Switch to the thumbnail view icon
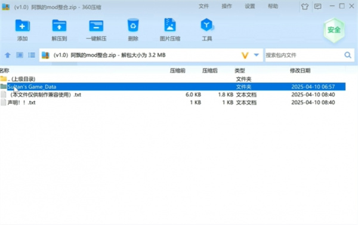358x225 pixels. click(20, 55)
